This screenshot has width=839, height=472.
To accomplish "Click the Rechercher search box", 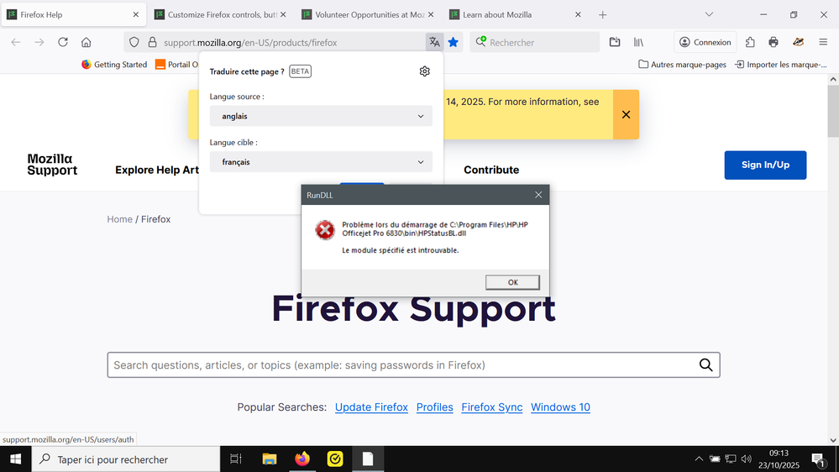I will [x=534, y=42].
